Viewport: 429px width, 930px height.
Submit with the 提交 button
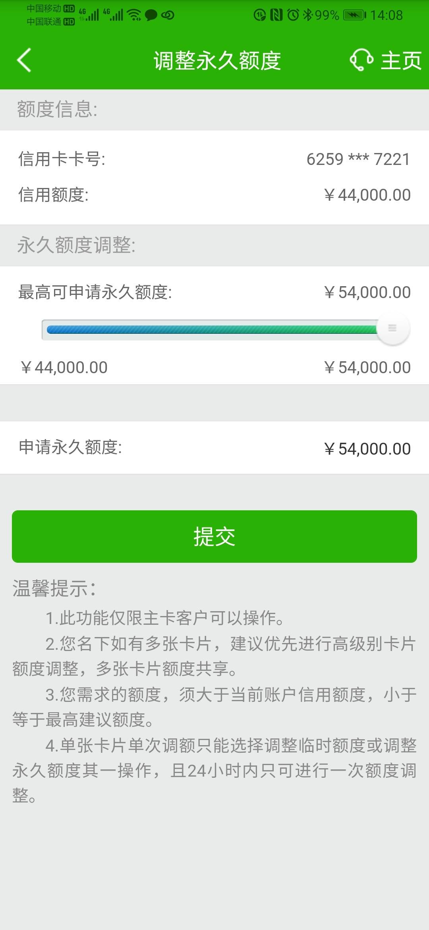[x=214, y=537]
